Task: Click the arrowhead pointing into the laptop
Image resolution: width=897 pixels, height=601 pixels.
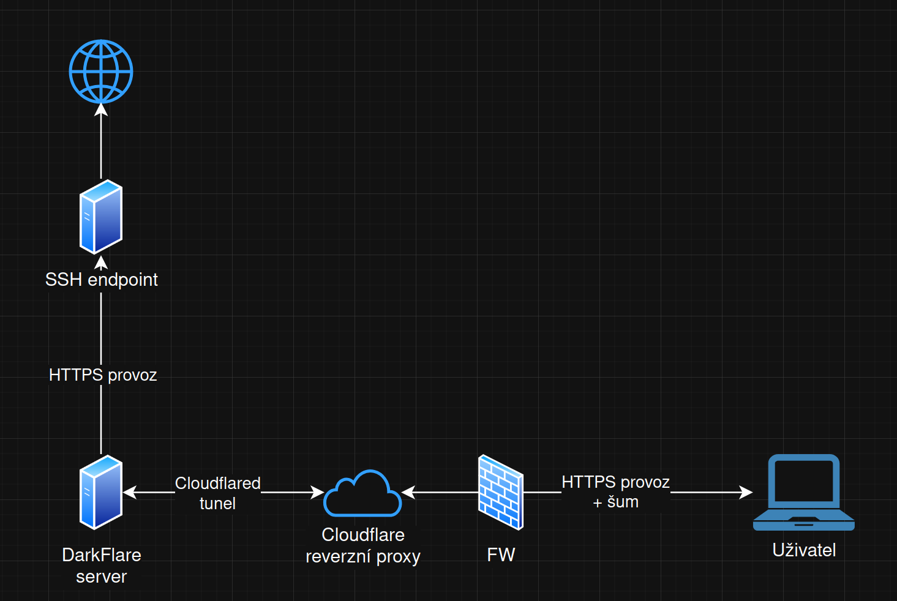Action: point(746,492)
